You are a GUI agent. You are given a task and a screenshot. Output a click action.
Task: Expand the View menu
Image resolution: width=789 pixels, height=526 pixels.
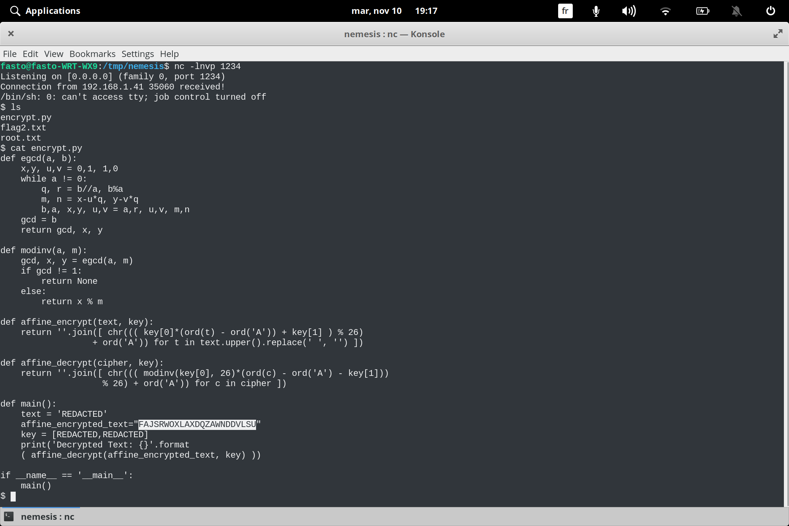(53, 54)
